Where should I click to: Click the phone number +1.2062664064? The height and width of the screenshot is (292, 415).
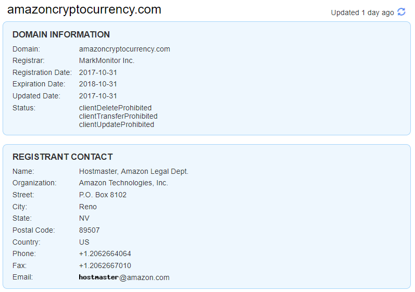[x=105, y=253]
